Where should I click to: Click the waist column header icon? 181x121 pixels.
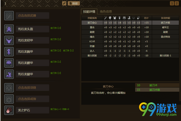124,18
